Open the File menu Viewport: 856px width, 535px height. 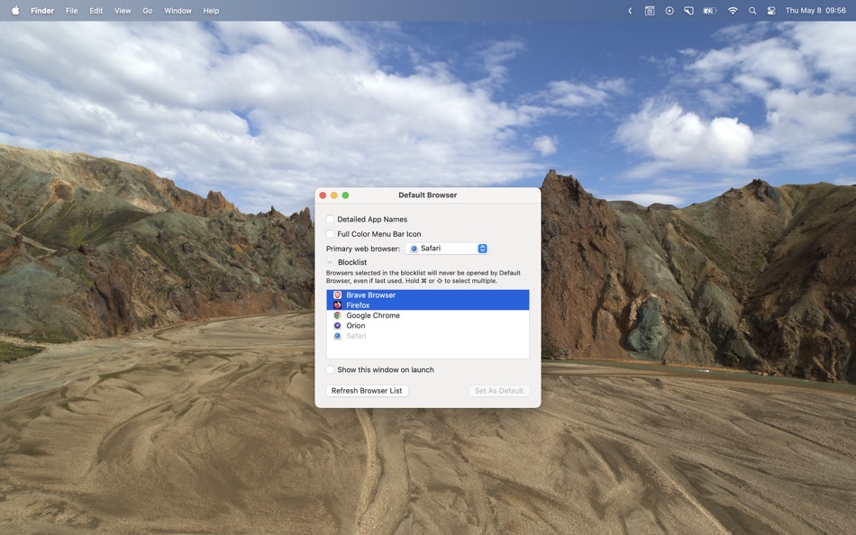point(71,11)
